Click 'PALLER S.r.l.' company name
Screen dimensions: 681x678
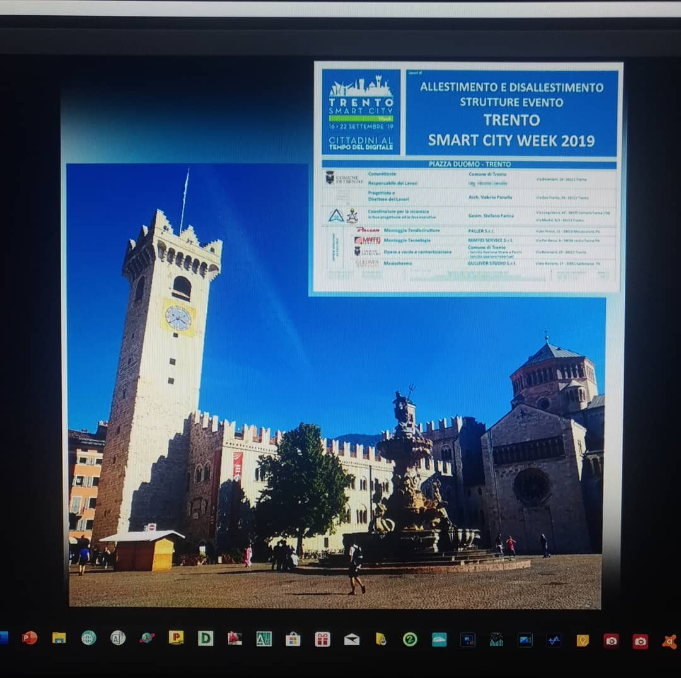[x=480, y=231]
